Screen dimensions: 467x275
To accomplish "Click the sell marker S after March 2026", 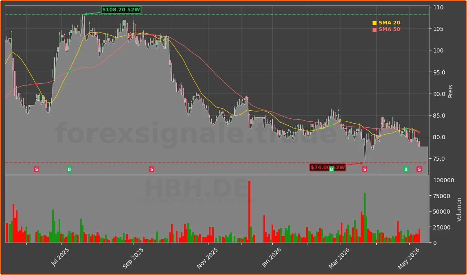I will coord(364,169).
